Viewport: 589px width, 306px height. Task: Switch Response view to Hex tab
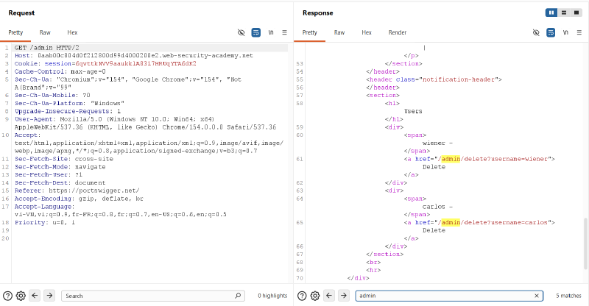(366, 32)
